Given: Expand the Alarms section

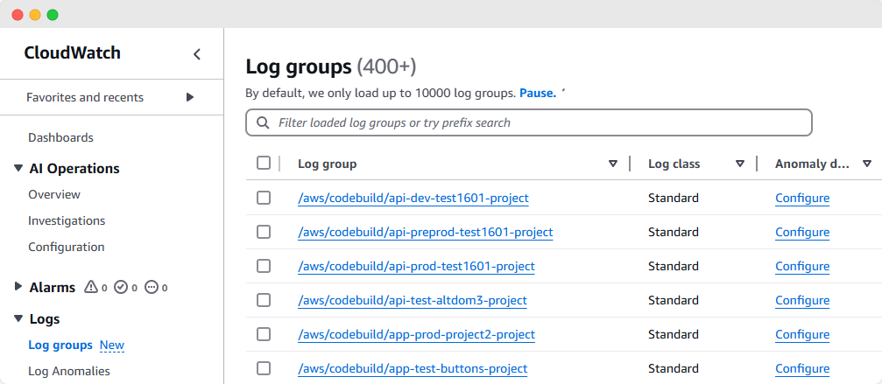Looking at the screenshot, I should pos(18,287).
